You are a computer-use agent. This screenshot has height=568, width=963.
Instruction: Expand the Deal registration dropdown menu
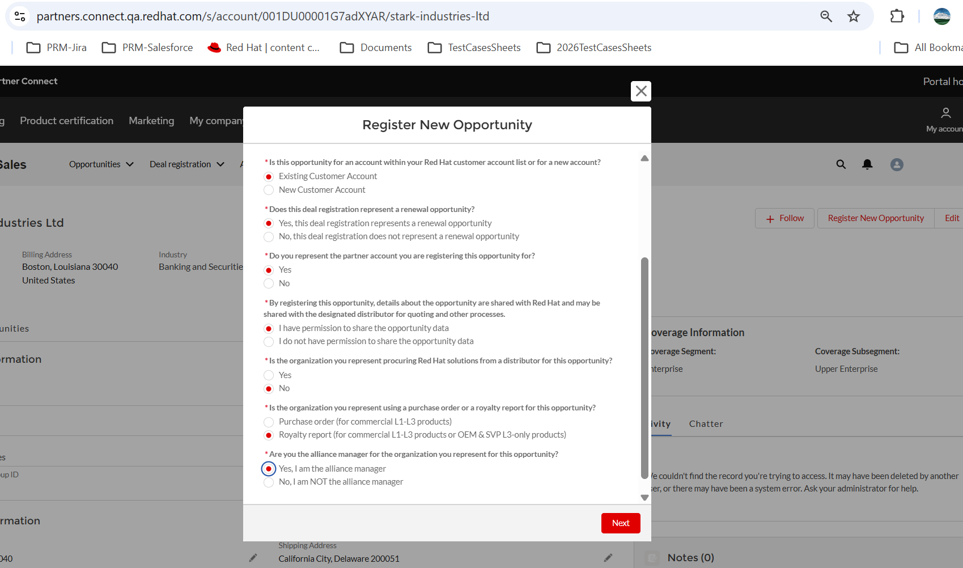[x=187, y=164]
